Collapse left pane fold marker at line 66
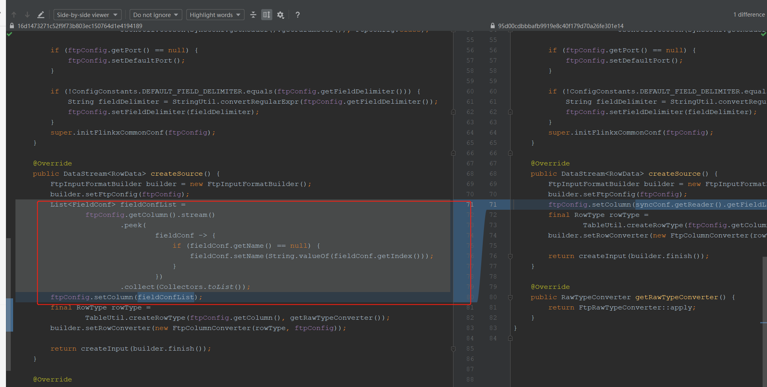This screenshot has height=387, width=767. [x=453, y=153]
